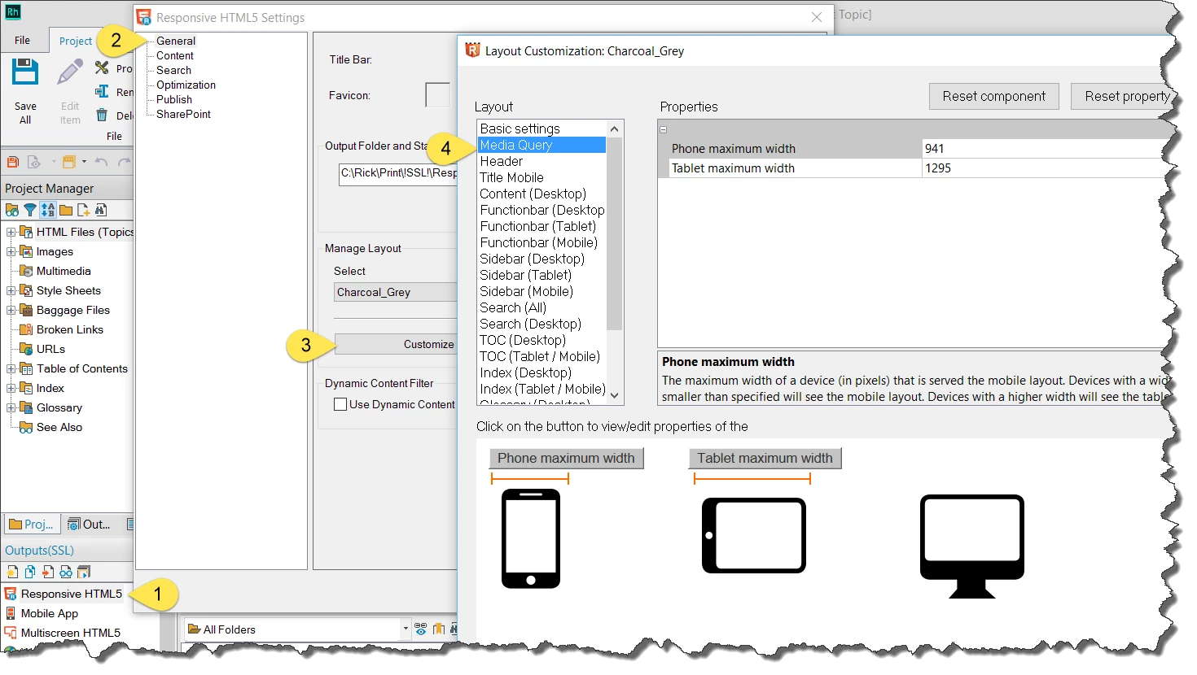Expand the Style Sheets tree node
This screenshot has width=1197, height=675.
[11, 290]
